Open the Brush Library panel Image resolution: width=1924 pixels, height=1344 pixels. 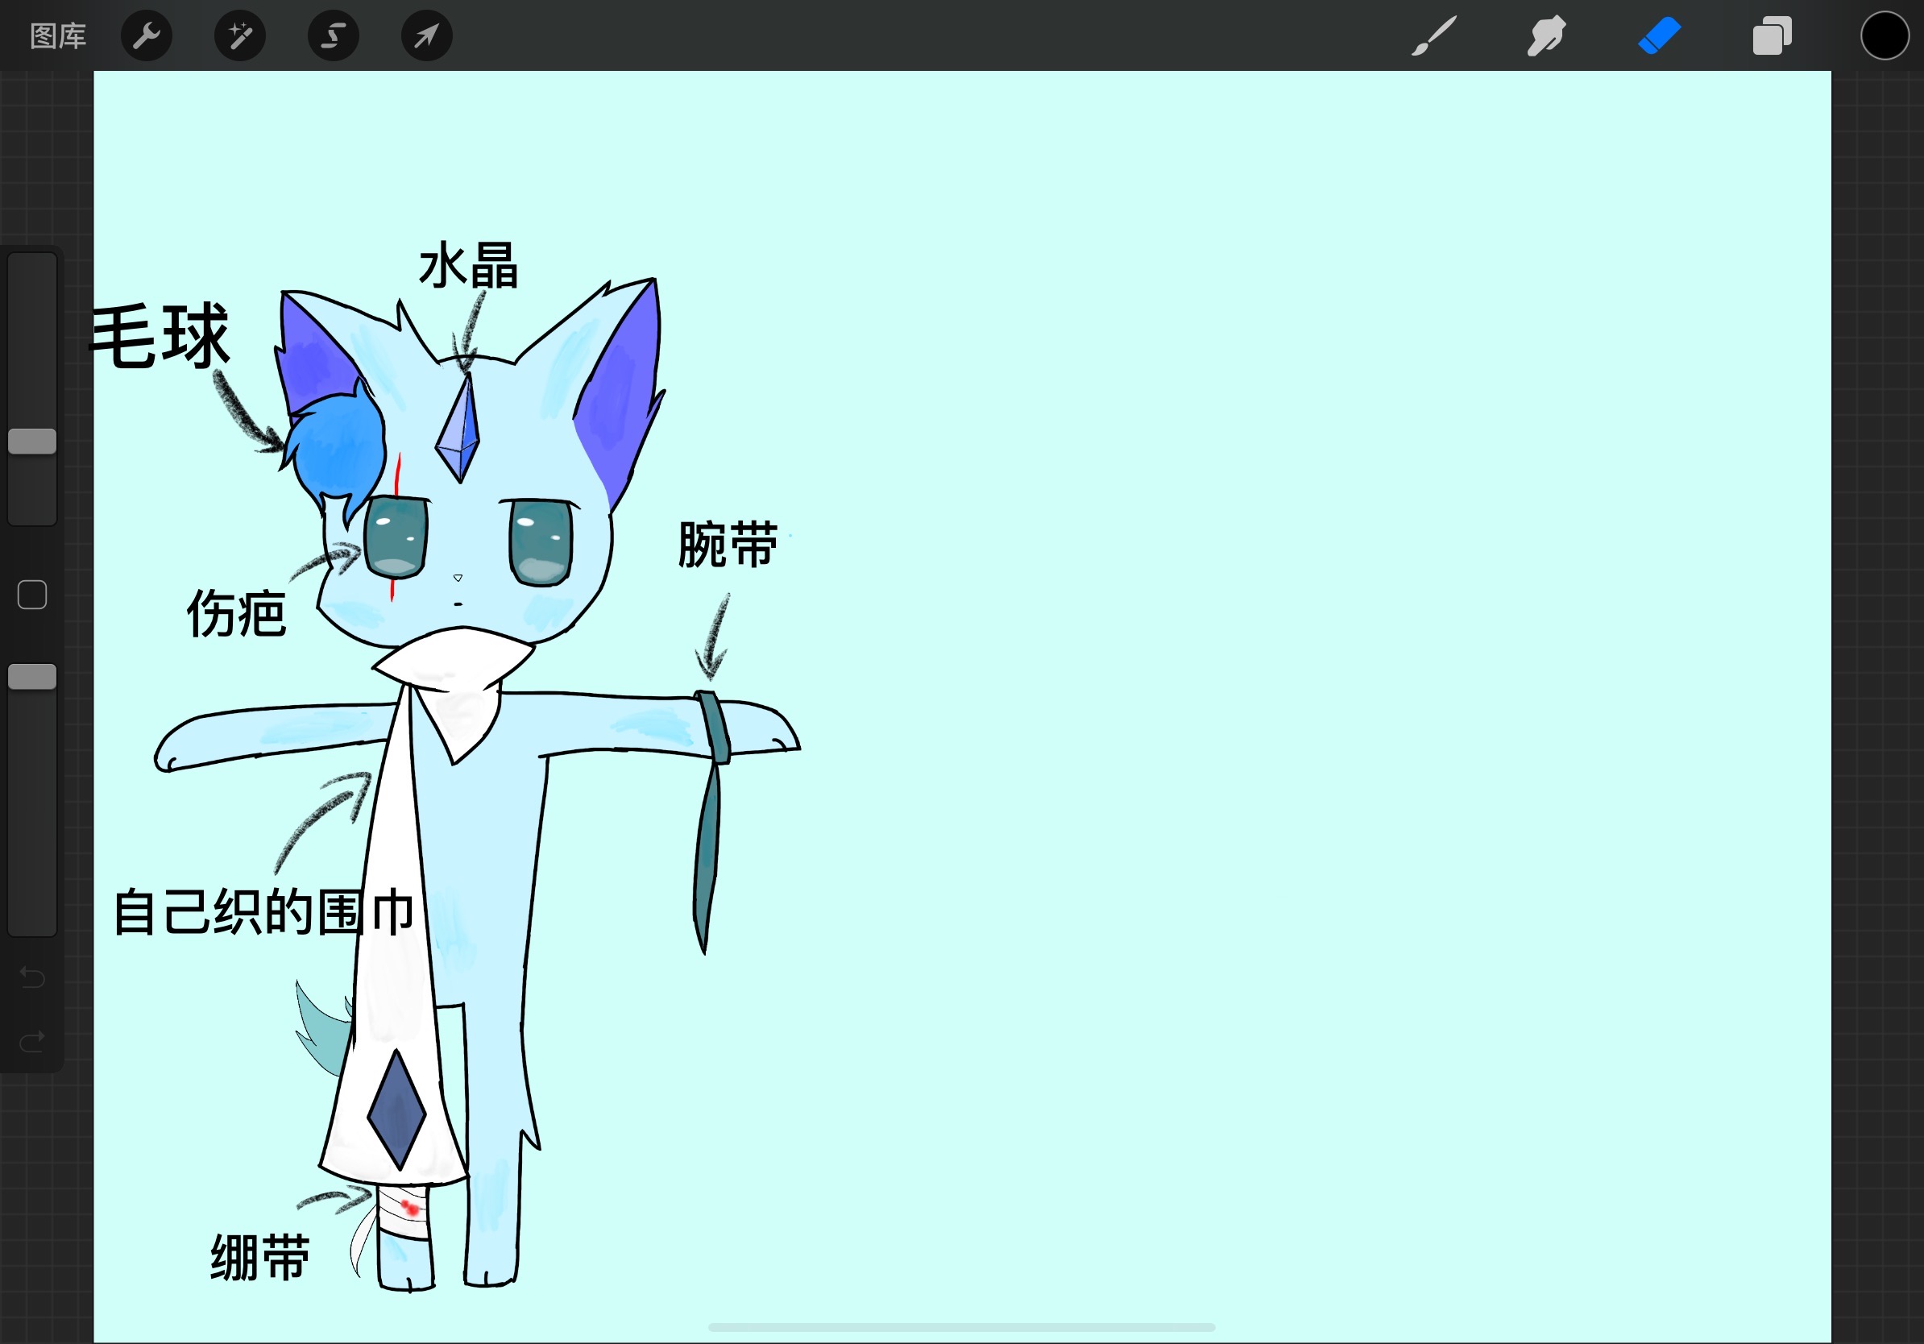1433,35
